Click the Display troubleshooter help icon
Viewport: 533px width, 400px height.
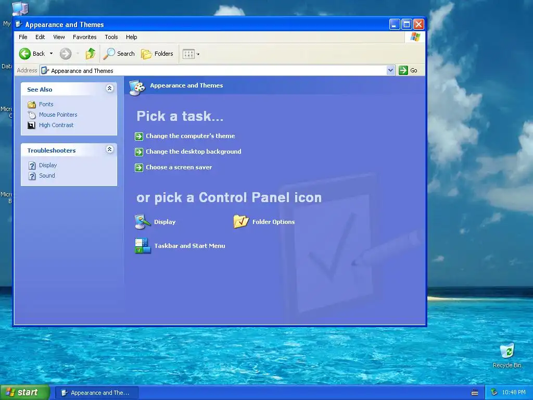(32, 166)
